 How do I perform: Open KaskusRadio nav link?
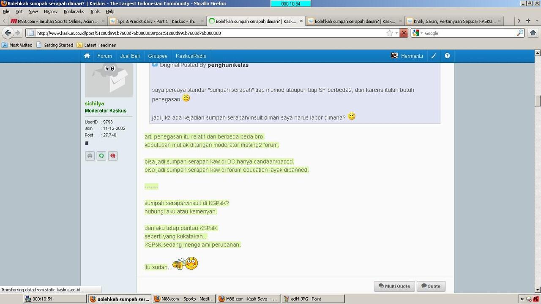pos(191,56)
